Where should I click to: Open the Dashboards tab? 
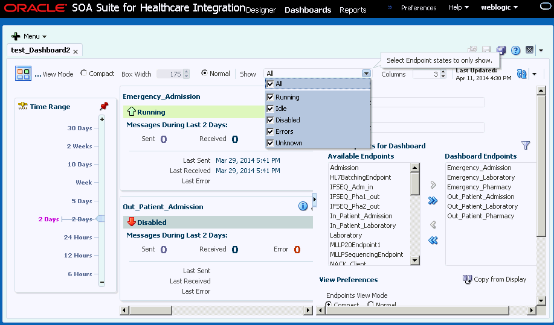pos(308,10)
